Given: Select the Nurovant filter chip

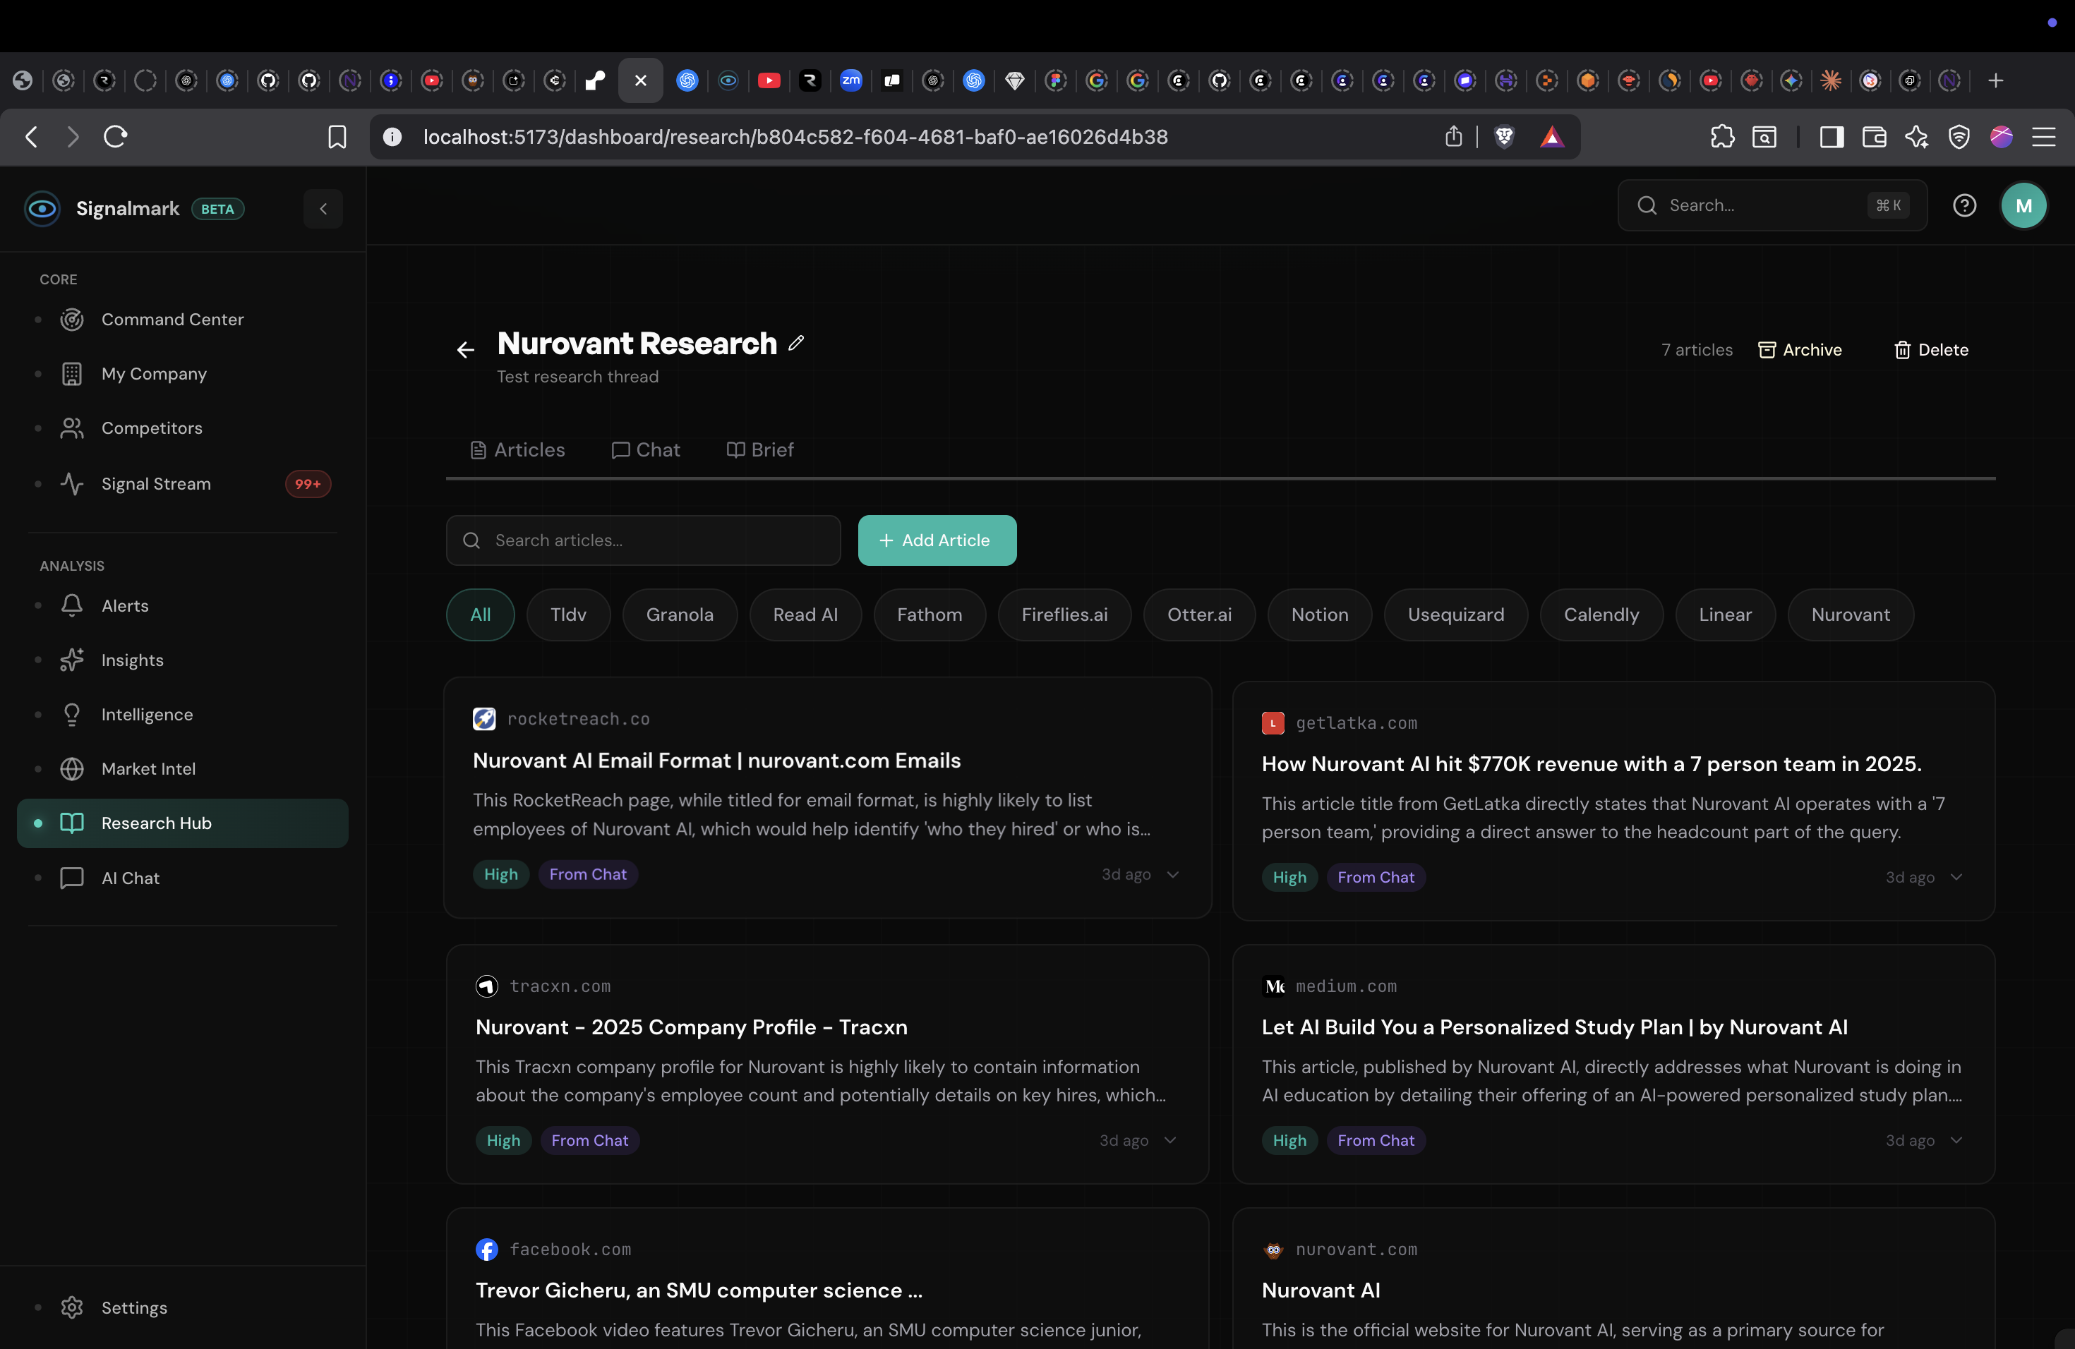Looking at the screenshot, I should coord(1850,615).
